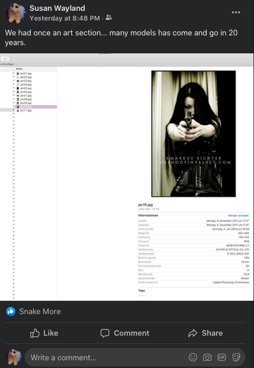Click the commenter avatar beside the comment box

point(14,357)
